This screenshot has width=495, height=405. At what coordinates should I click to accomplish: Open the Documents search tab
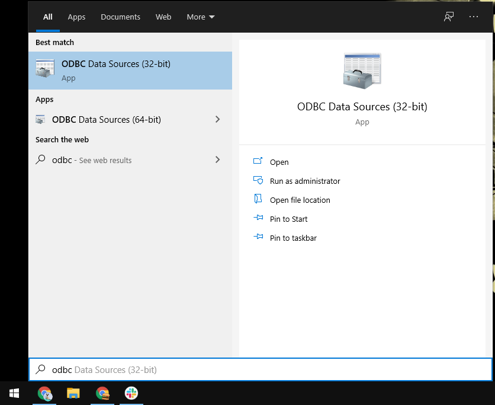[120, 17]
